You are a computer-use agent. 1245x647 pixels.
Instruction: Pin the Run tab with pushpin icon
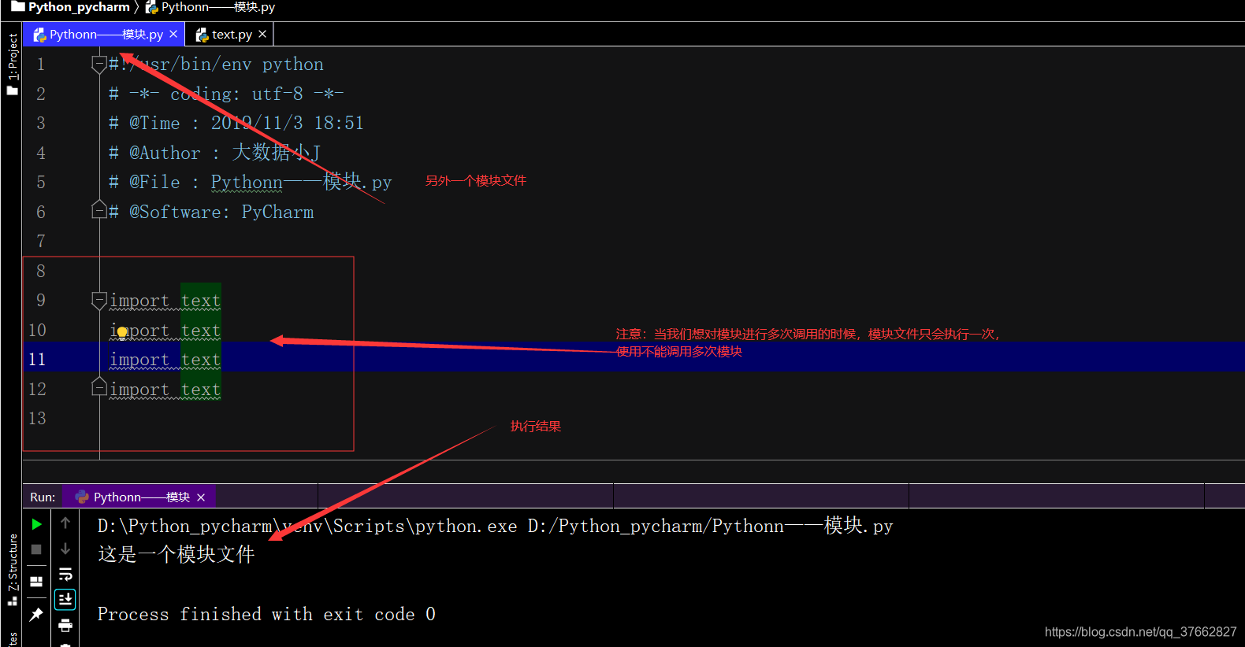pos(36,614)
